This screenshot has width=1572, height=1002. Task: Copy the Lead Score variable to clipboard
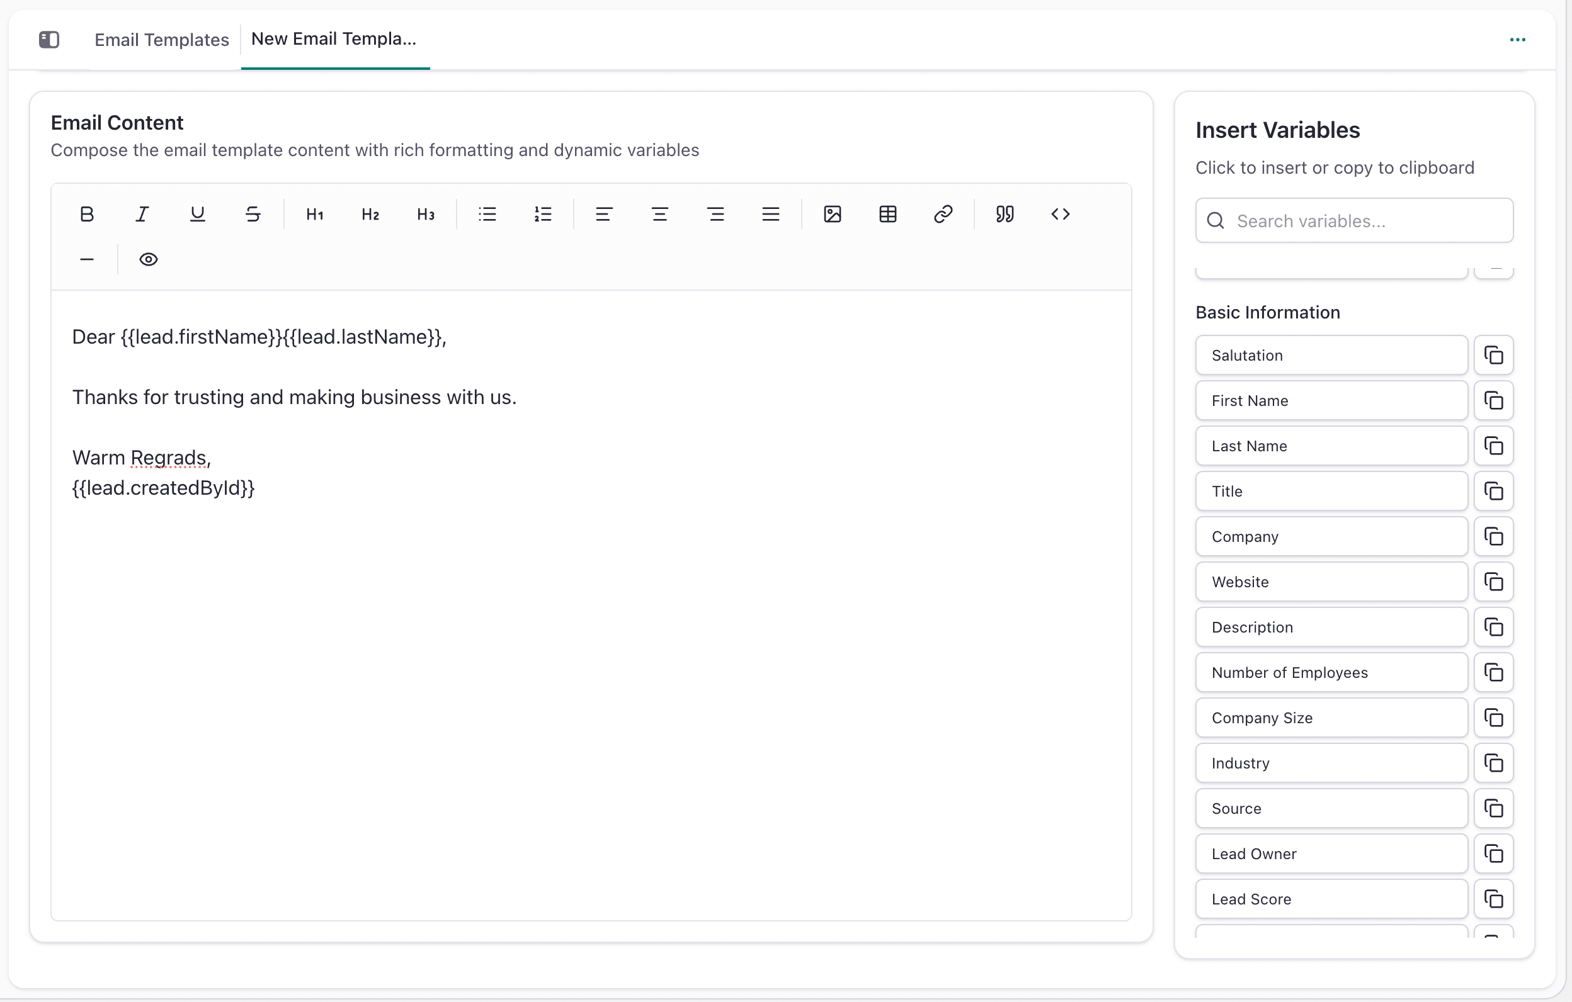coord(1494,899)
